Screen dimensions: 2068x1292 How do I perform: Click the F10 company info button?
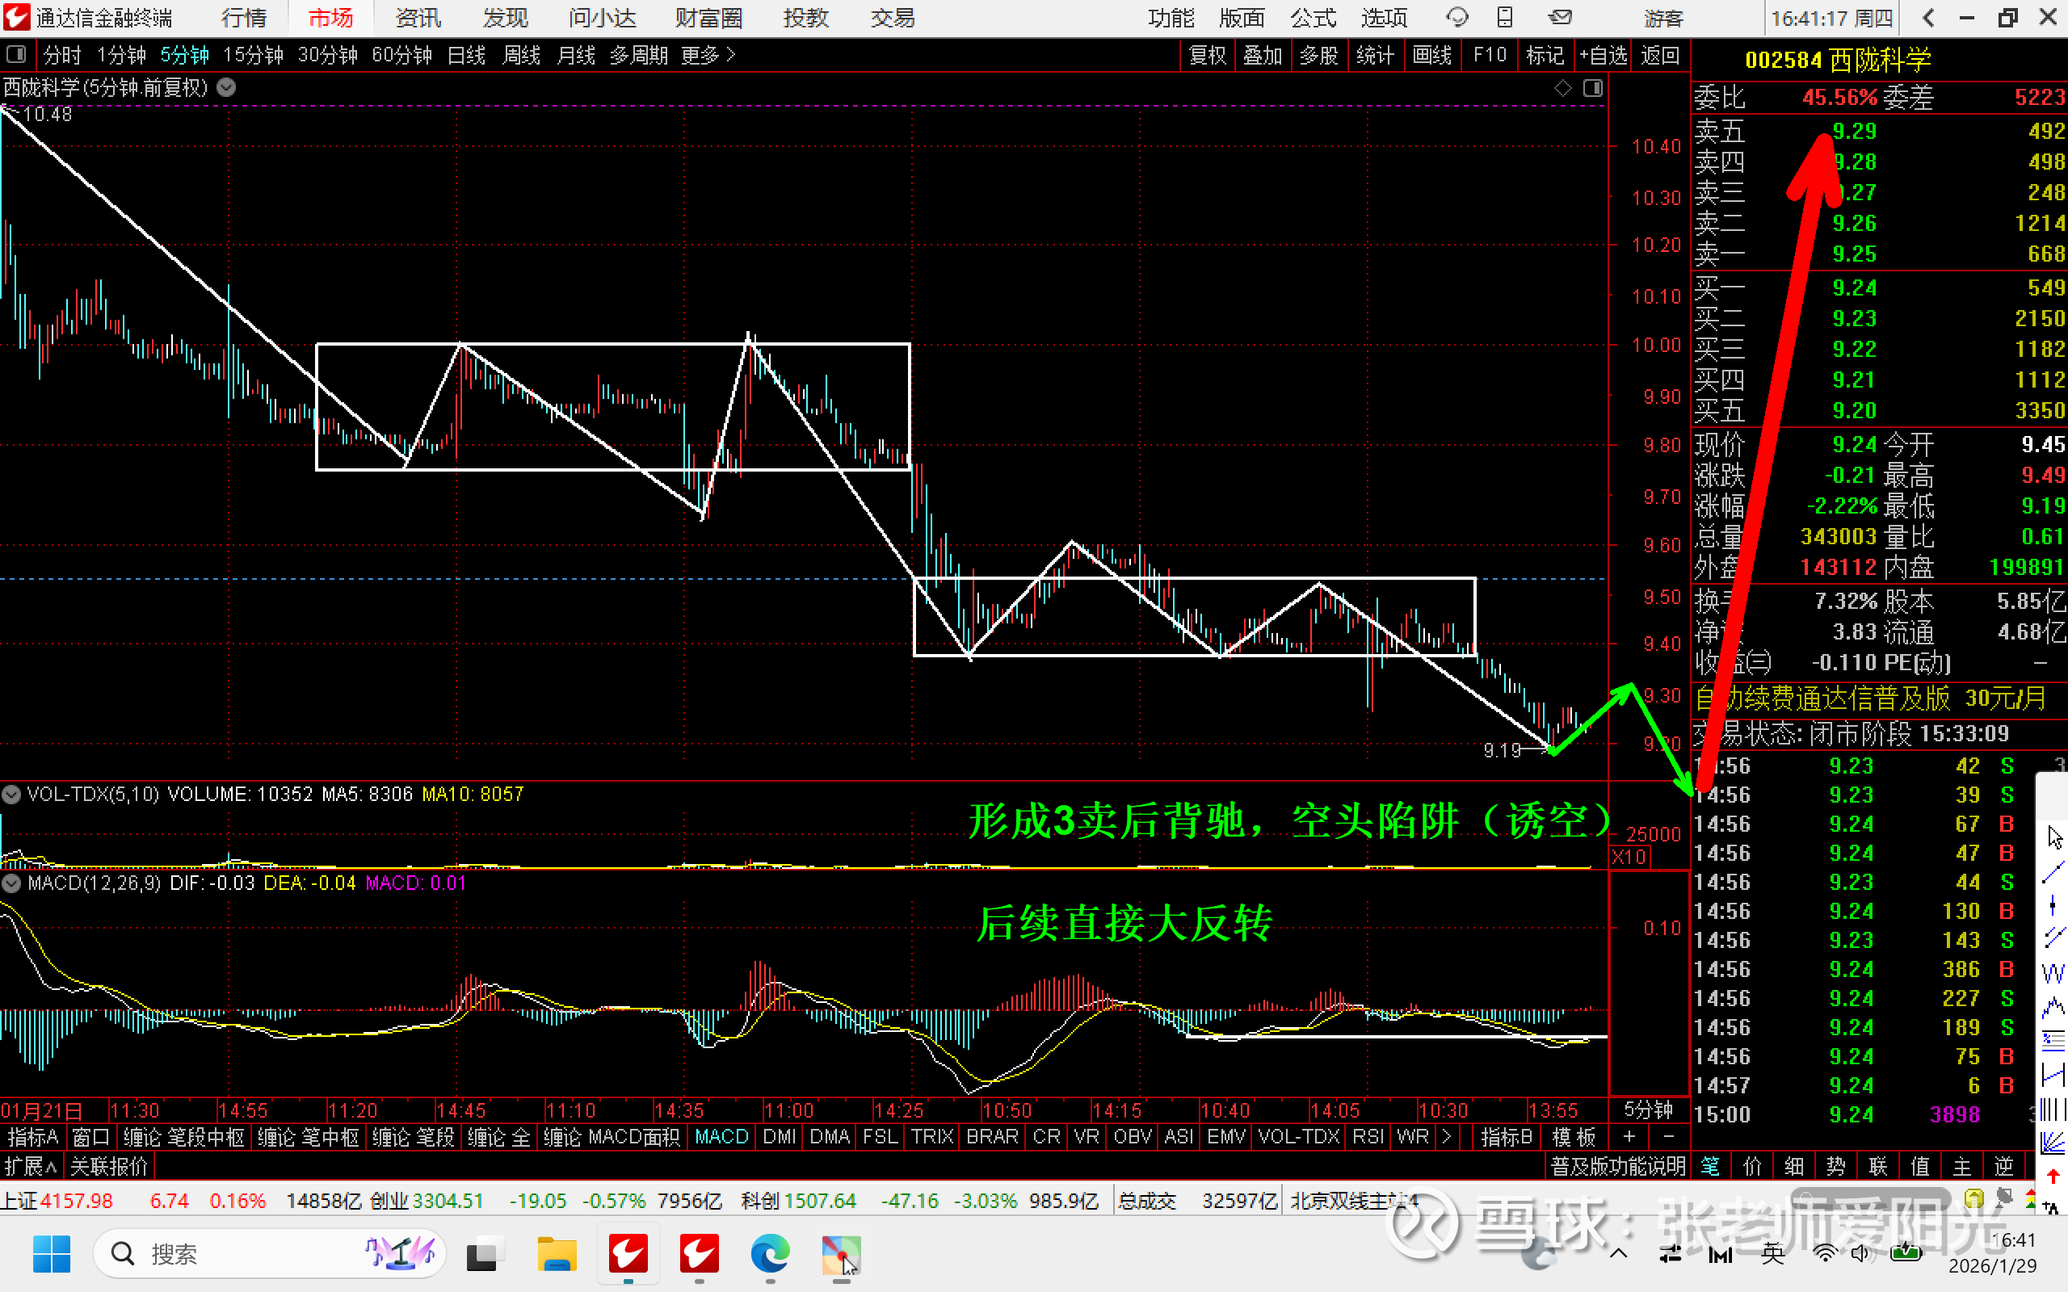pyautogui.click(x=1490, y=56)
